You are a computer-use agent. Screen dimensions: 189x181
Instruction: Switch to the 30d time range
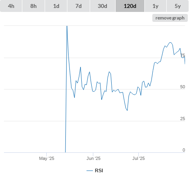click(102, 6)
